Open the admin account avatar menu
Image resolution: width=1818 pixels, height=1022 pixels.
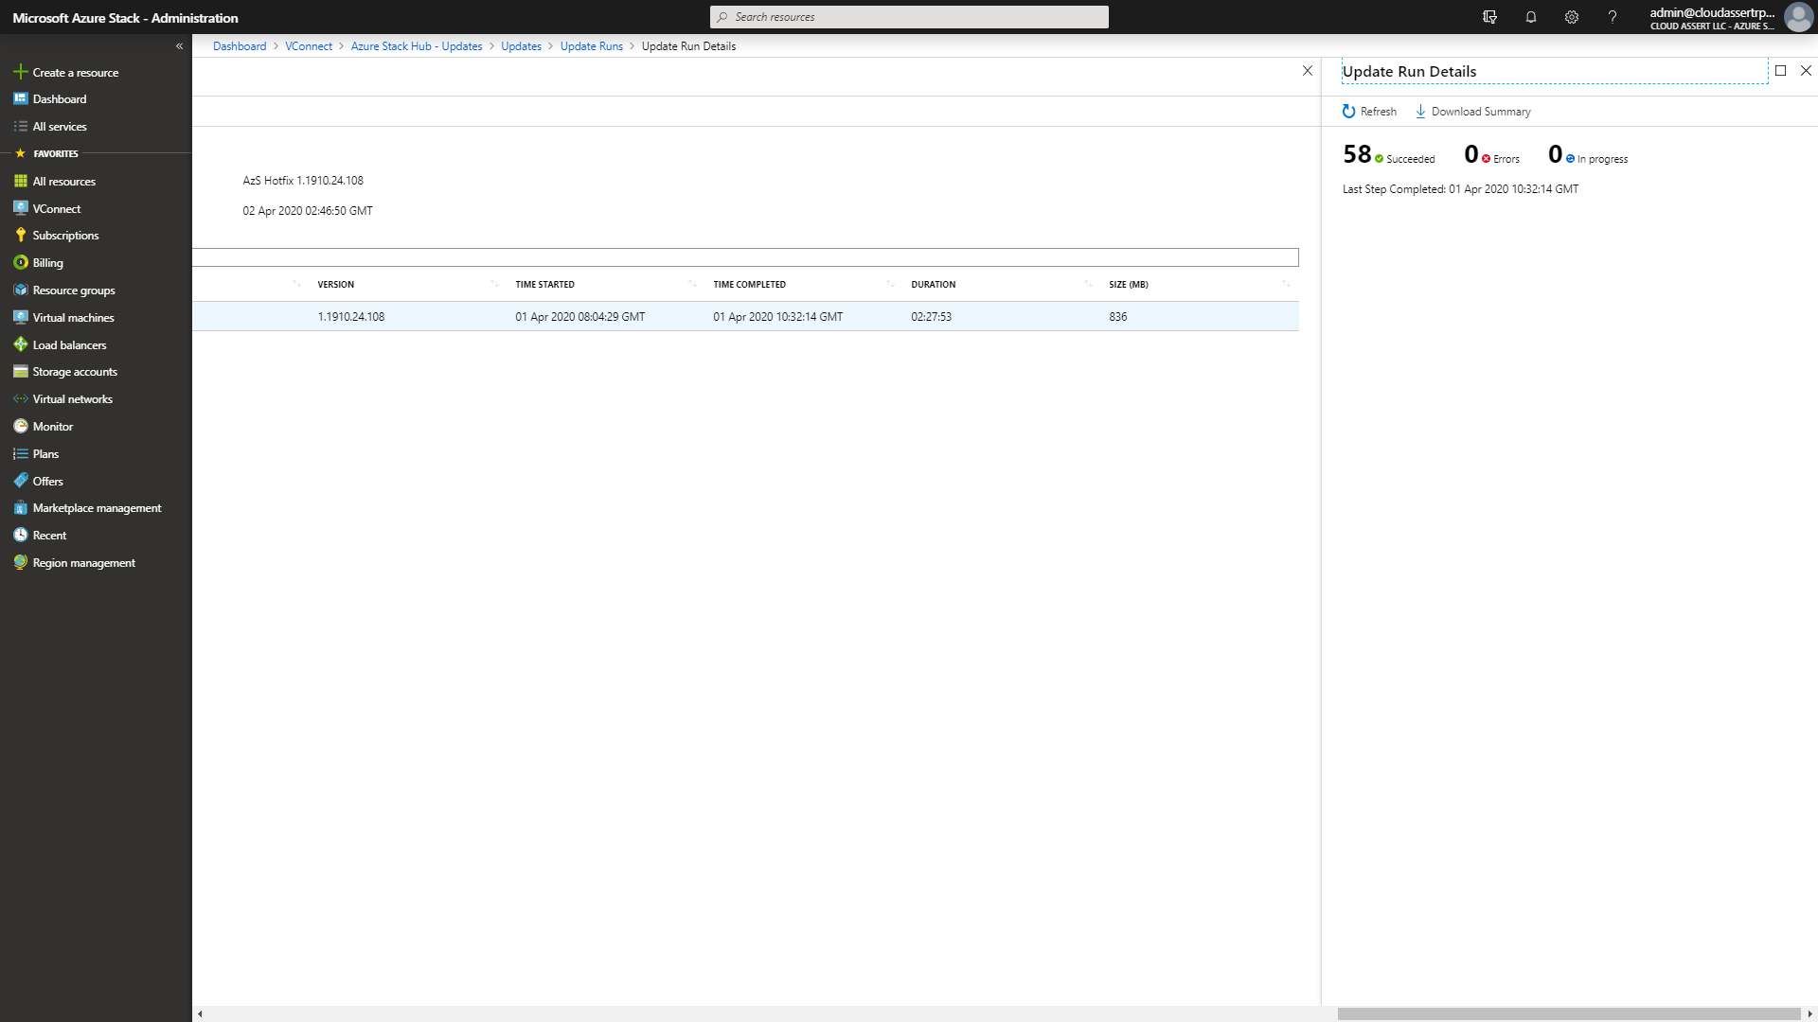[1797, 17]
